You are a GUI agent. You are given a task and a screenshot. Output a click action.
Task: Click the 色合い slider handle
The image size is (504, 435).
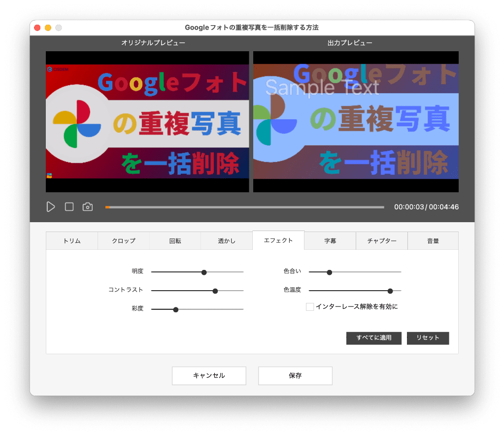pos(330,272)
